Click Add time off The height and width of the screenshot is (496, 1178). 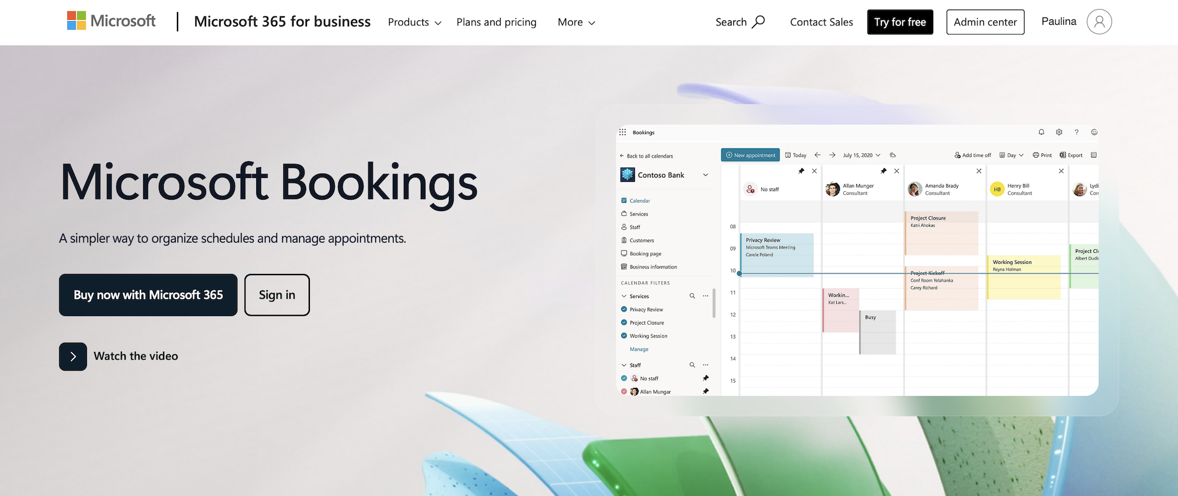pos(973,155)
